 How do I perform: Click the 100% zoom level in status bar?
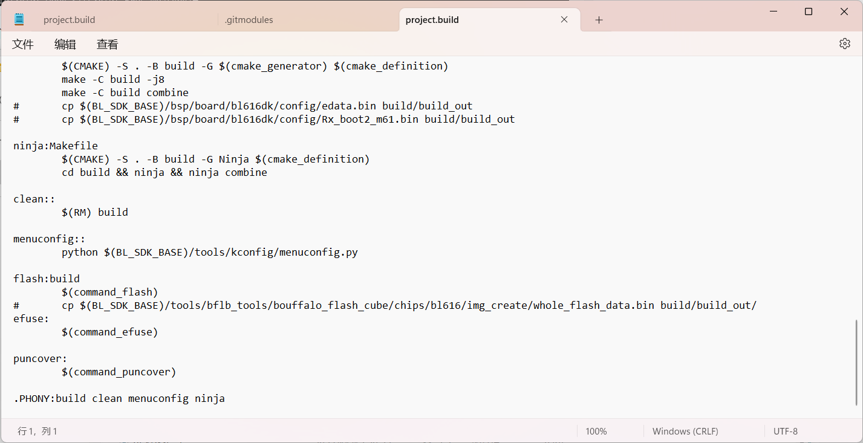(x=596, y=432)
